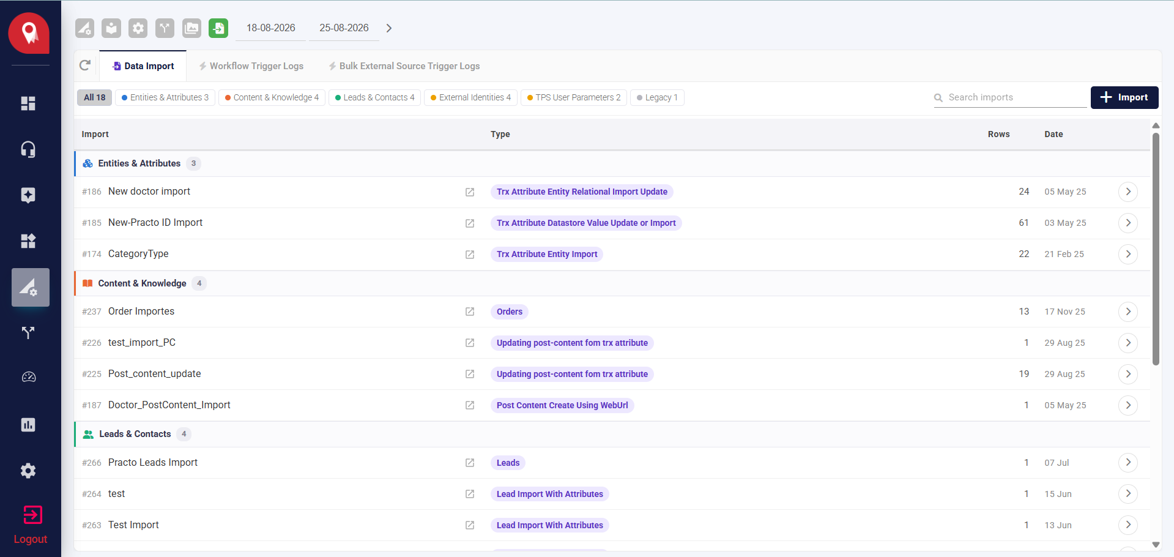This screenshot has width=1174, height=557.
Task: Filter by Legacy 1 chip
Action: 657,97
